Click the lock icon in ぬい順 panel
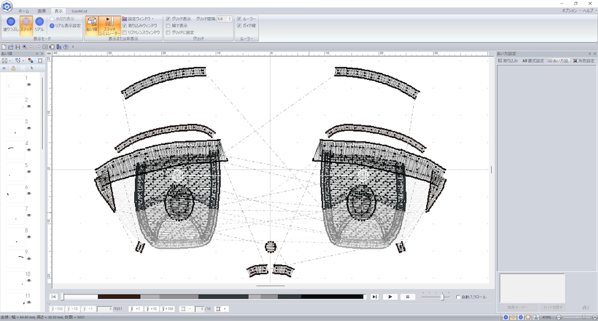This screenshot has width=598, height=321. 14,69
